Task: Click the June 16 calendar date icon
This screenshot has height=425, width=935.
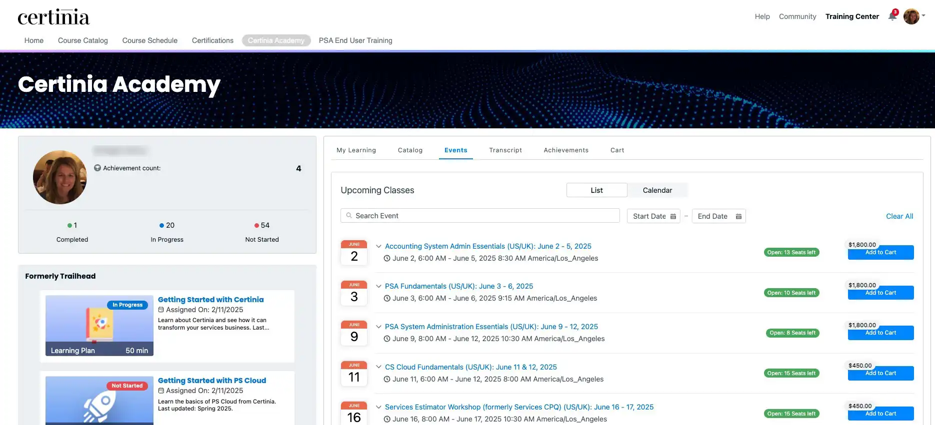Action: [354, 413]
